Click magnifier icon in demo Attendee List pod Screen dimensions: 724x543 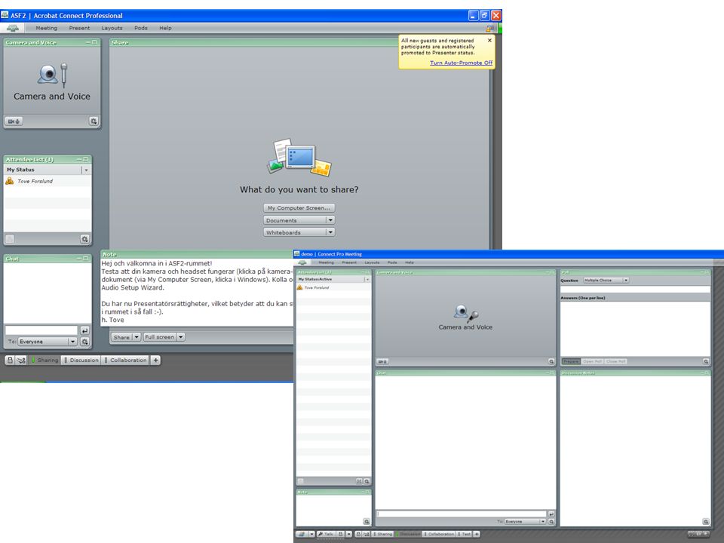(x=367, y=481)
